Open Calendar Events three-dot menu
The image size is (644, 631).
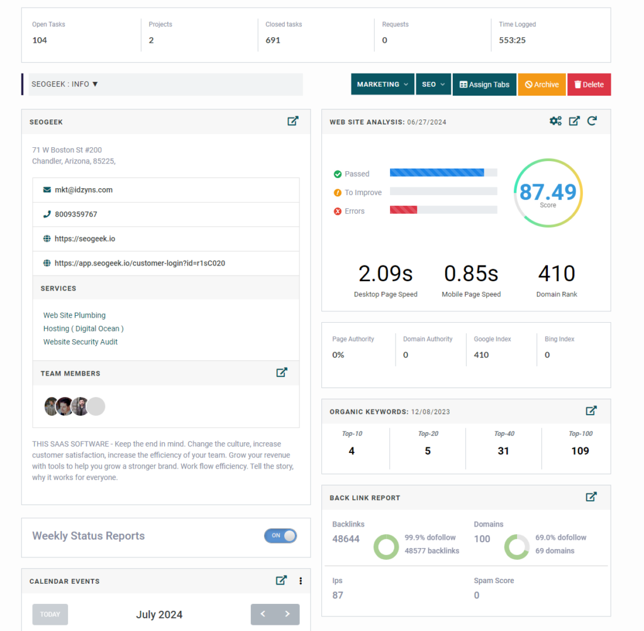pyautogui.click(x=301, y=581)
